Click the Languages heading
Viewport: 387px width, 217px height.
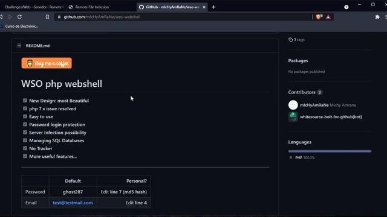[x=300, y=142]
